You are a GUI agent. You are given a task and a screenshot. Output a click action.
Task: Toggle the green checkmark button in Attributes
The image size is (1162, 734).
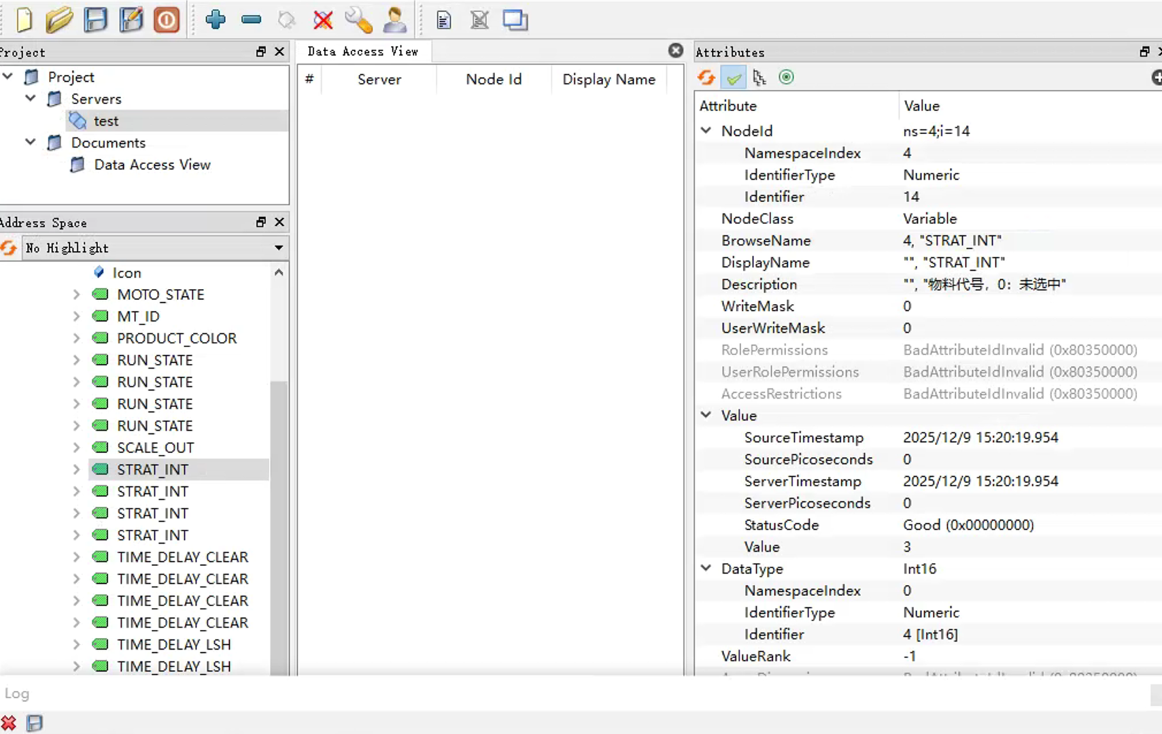pos(734,78)
